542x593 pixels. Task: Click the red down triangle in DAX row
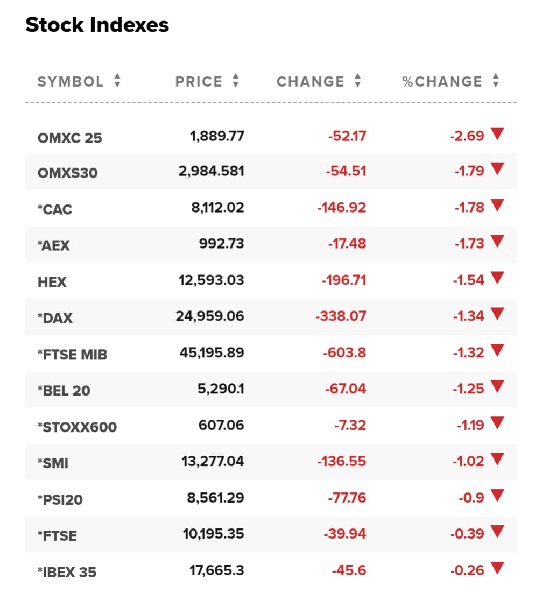coord(497,314)
